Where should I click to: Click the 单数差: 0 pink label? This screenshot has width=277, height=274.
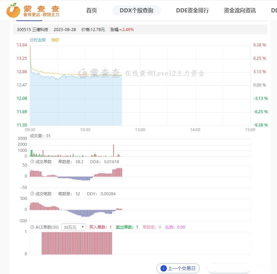point(152,227)
